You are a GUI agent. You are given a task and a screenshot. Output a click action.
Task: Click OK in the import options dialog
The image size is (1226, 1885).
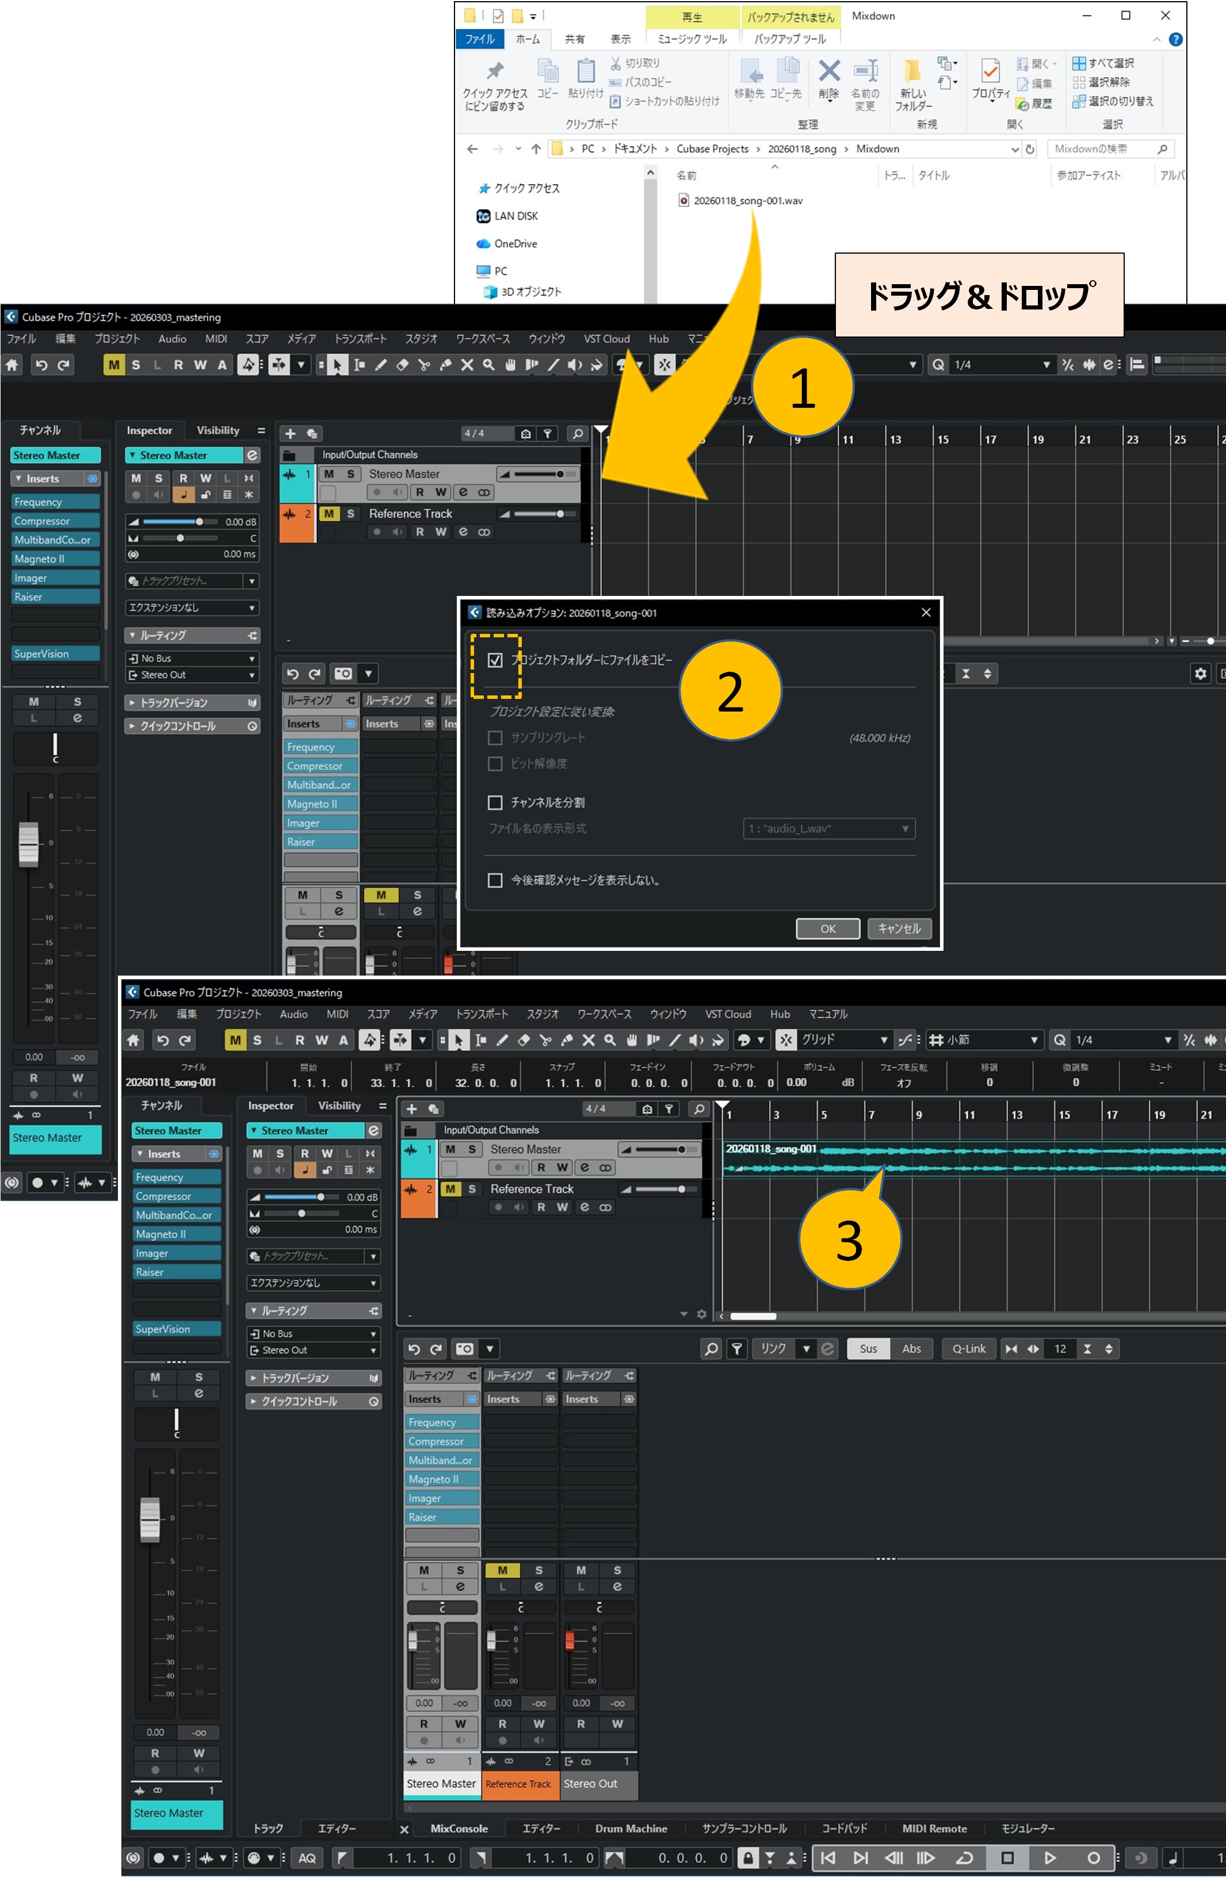tap(828, 928)
